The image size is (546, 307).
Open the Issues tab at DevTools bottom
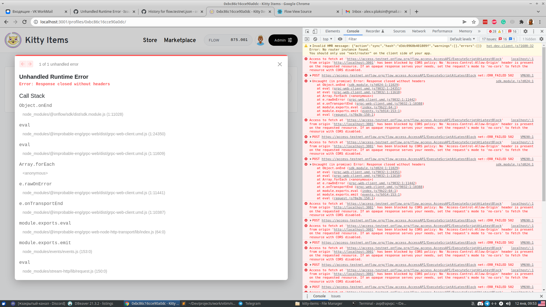(336, 296)
